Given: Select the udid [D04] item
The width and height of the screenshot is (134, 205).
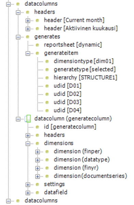Looking at the screenshot, I should [68, 110].
